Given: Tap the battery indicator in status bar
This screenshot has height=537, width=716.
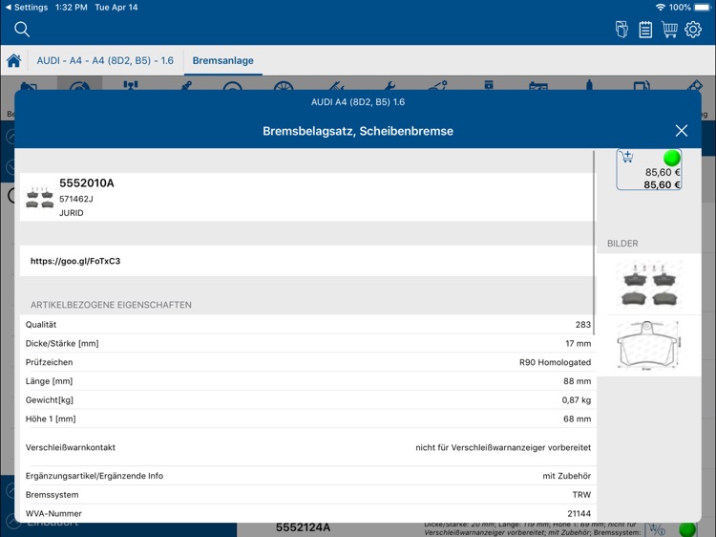Looking at the screenshot, I should 703,8.
